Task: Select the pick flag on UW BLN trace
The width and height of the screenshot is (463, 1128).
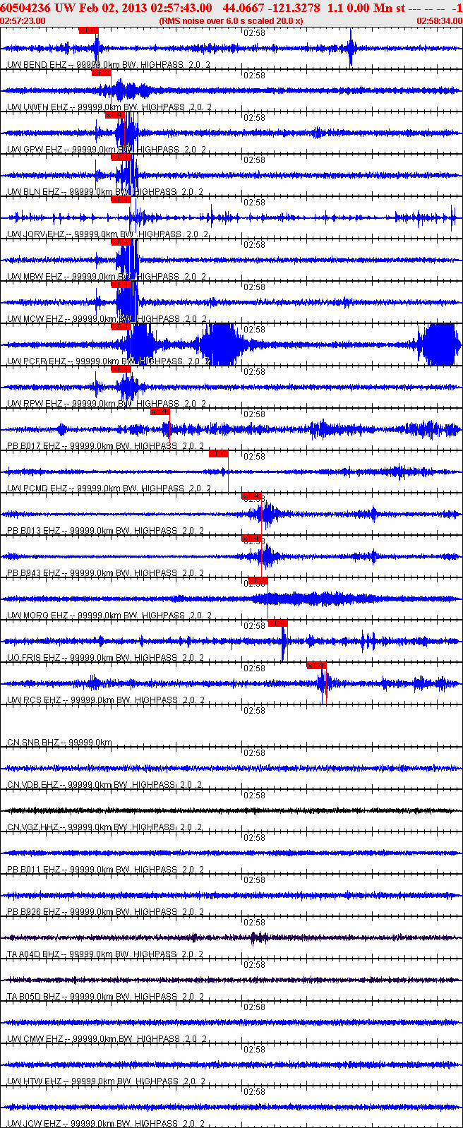Action: coord(121,157)
